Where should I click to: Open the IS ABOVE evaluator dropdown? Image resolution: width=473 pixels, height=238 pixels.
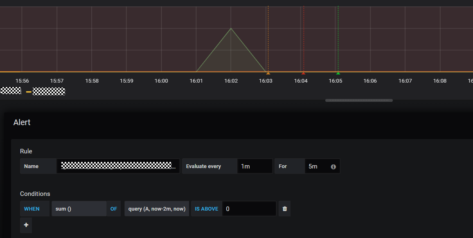click(x=207, y=209)
